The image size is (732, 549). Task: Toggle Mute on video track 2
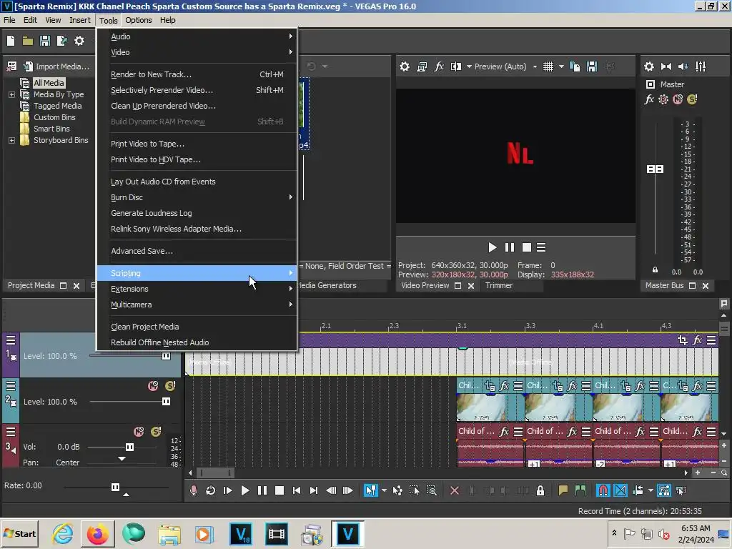153,386
